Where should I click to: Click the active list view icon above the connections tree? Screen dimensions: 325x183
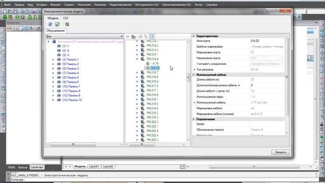click(x=152, y=37)
